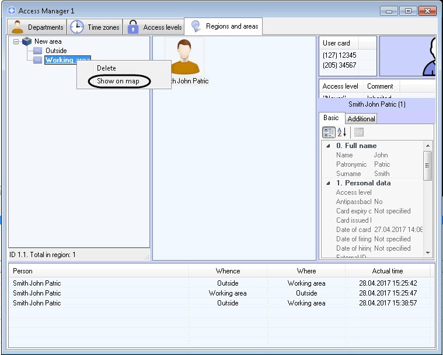This screenshot has width=443, height=355.
Task: Open the Basic properties tab
Action: pos(331,118)
